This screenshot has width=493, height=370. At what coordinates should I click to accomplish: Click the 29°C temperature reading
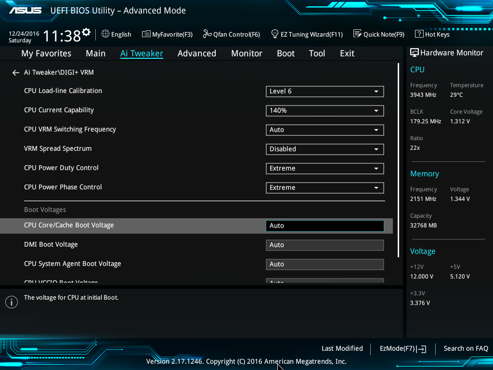tap(456, 95)
